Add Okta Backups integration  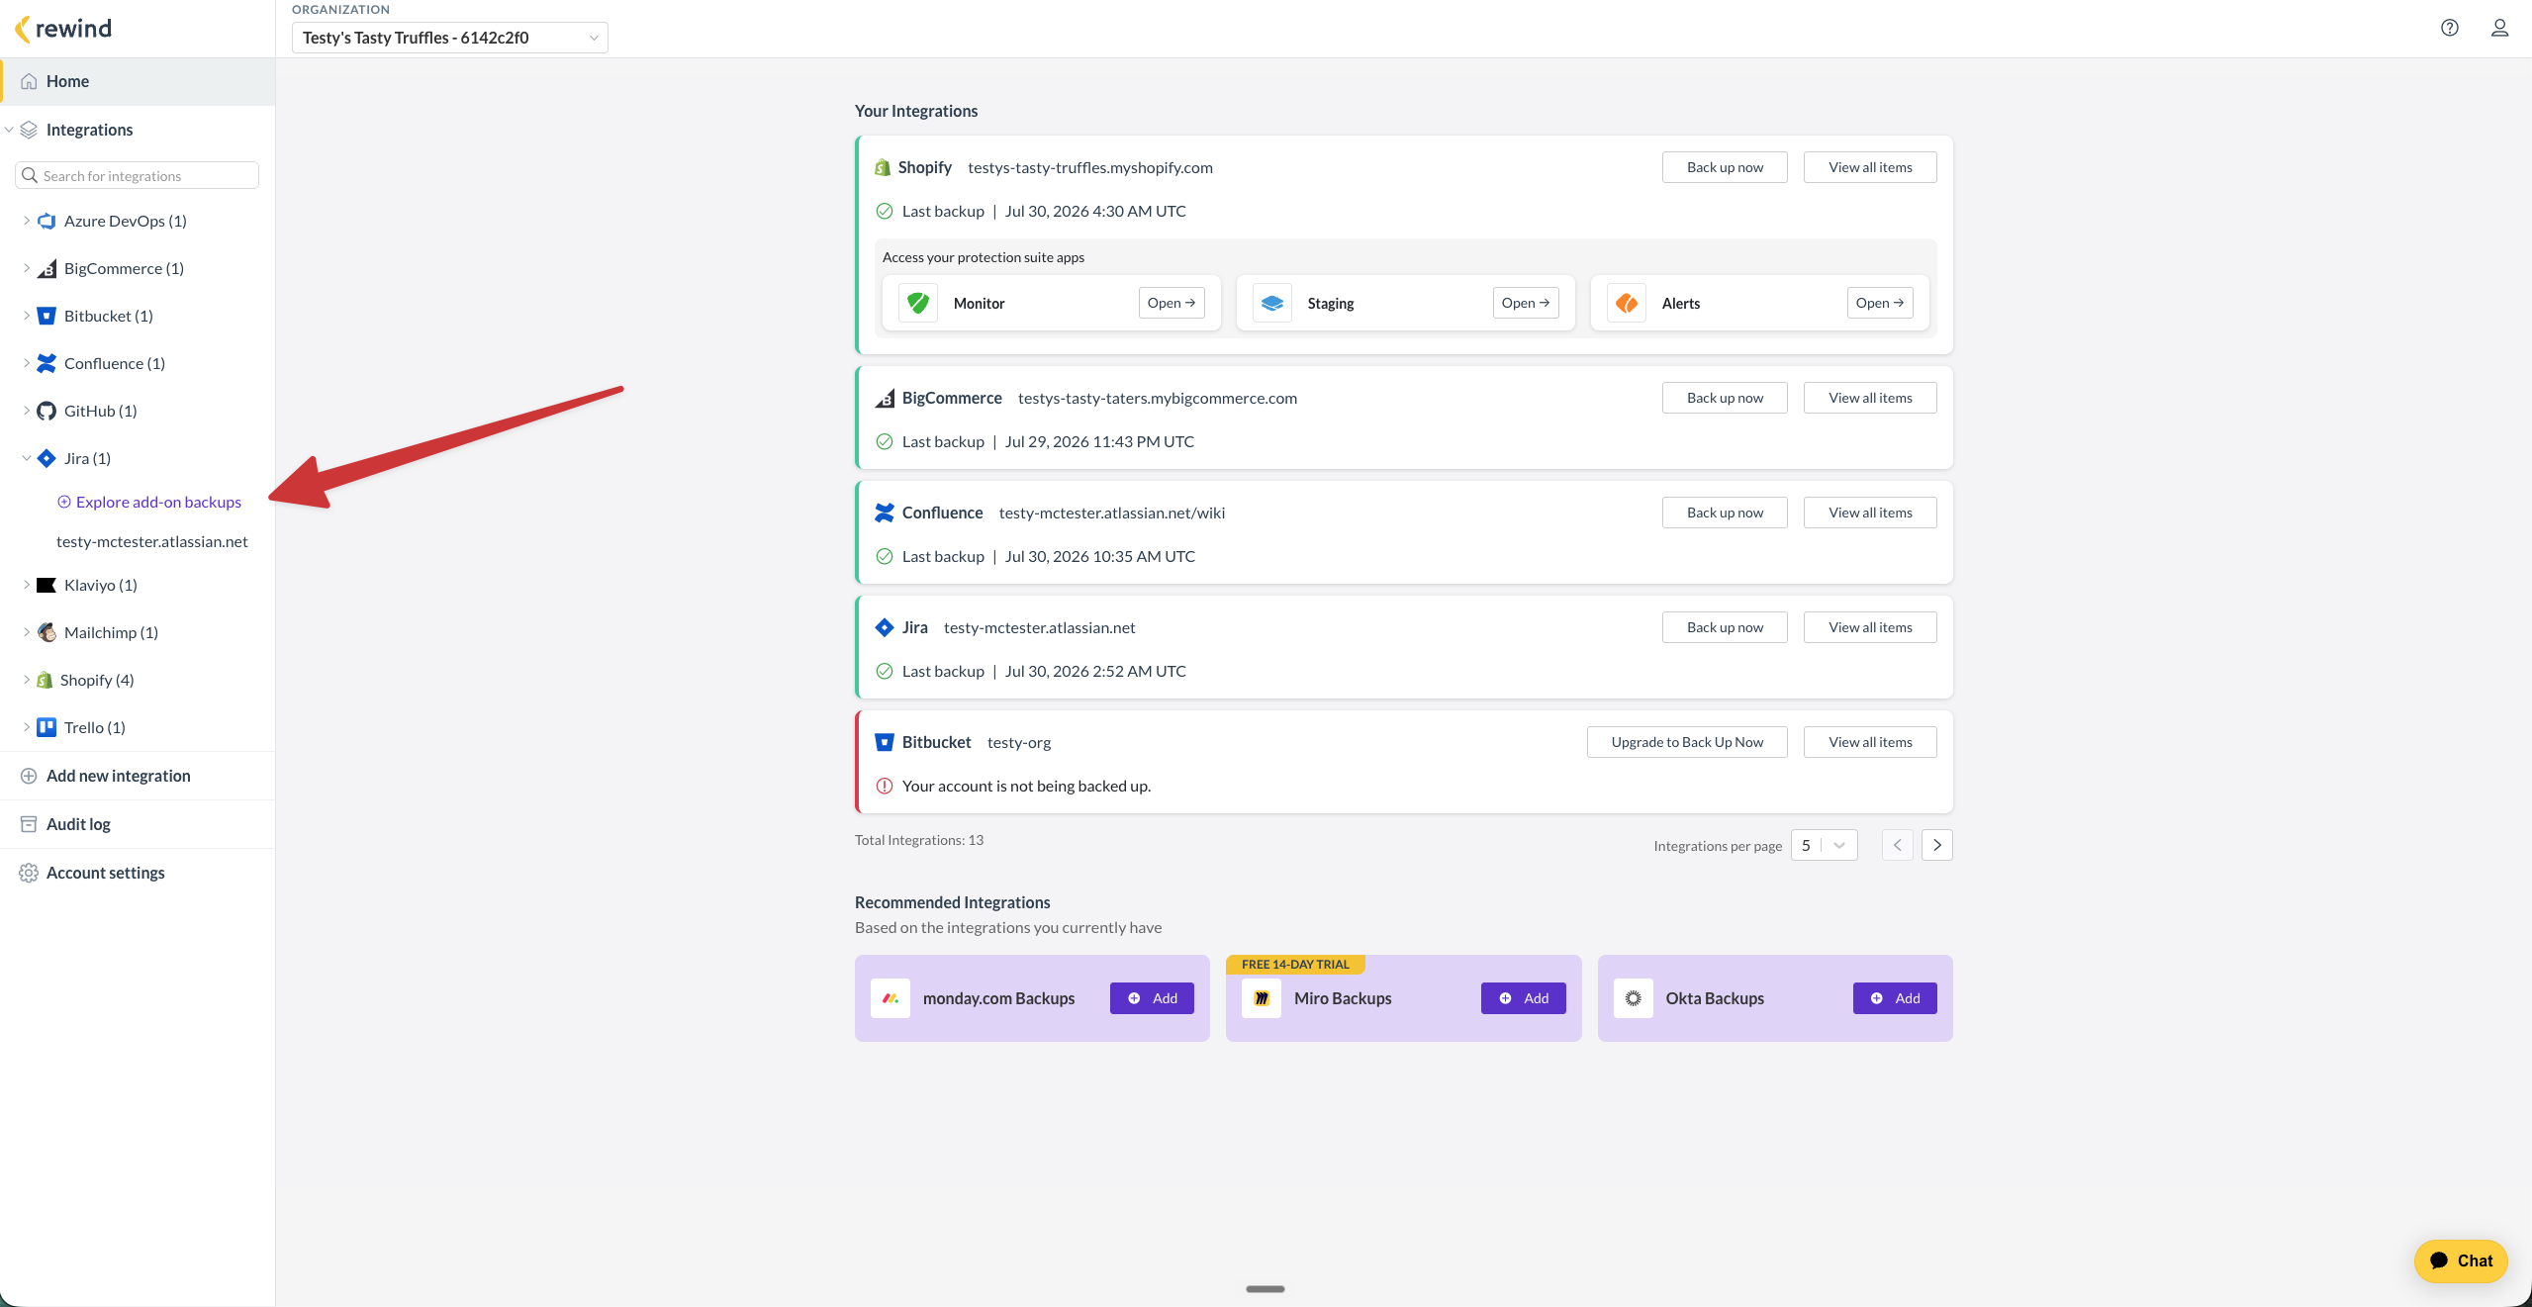coord(1895,998)
